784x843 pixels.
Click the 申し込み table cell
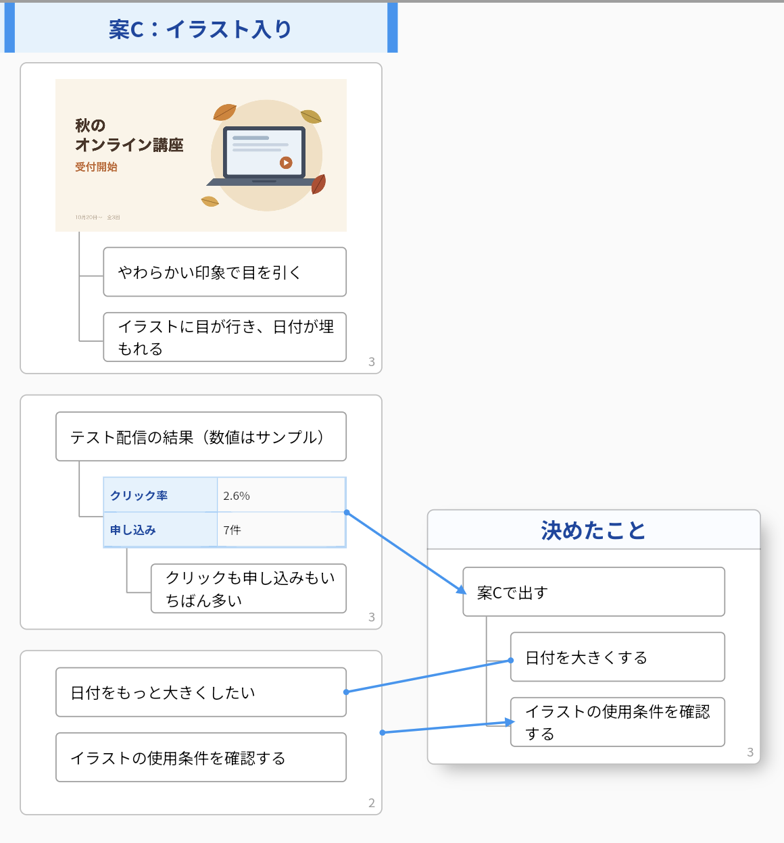pyautogui.click(x=160, y=530)
